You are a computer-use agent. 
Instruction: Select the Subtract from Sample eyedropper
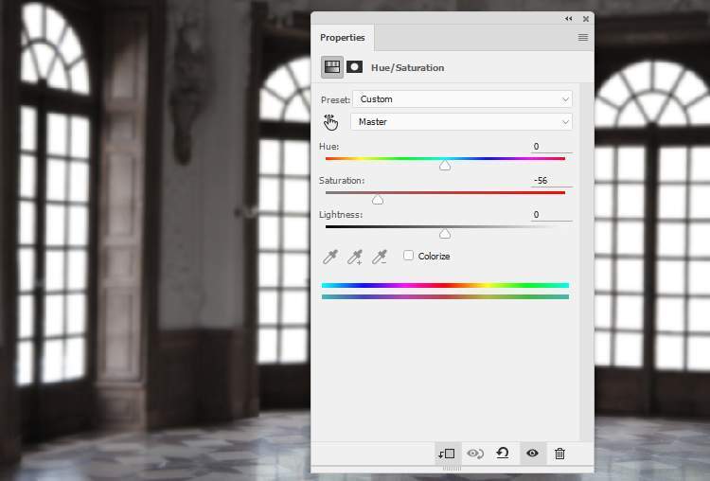(380, 257)
